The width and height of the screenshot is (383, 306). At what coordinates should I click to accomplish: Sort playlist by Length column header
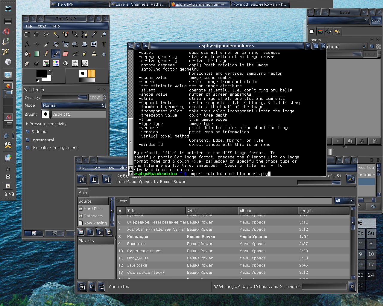click(x=323, y=211)
